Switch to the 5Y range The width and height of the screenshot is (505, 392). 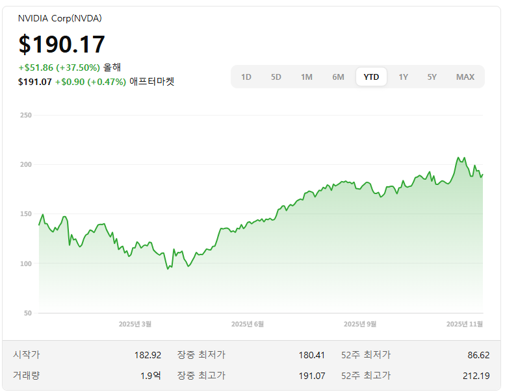coord(432,77)
